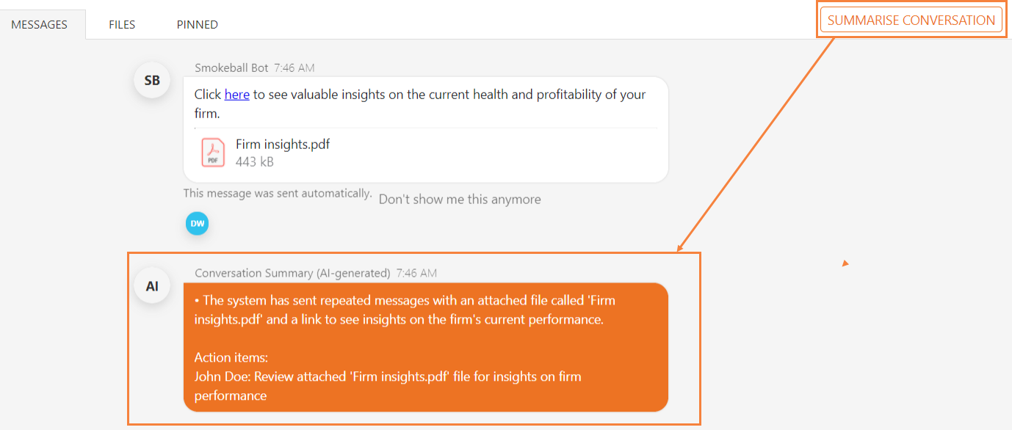Click the 443 kB file size text
Image resolution: width=1012 pixels, height=430 pixels.
[254, 161]
